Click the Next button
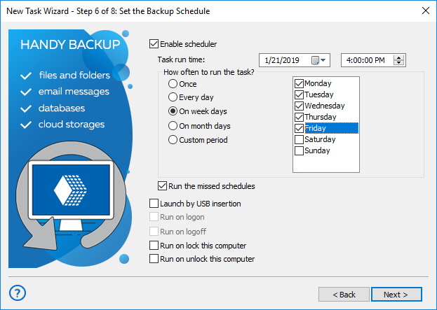Screen dimensions: 437x310 [396, 295]
